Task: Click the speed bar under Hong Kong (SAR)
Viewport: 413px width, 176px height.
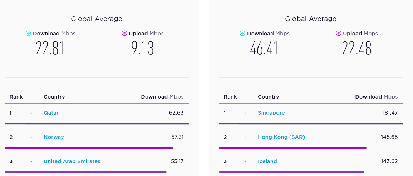Action: tap(292, 148)
